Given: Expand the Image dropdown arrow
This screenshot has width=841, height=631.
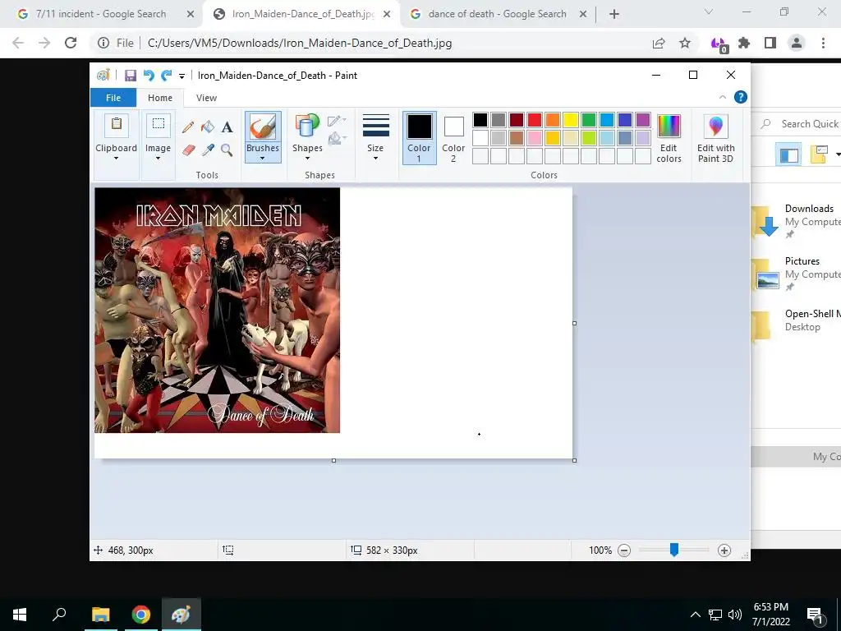Looking at the screenshot, I should pos(158,159).
